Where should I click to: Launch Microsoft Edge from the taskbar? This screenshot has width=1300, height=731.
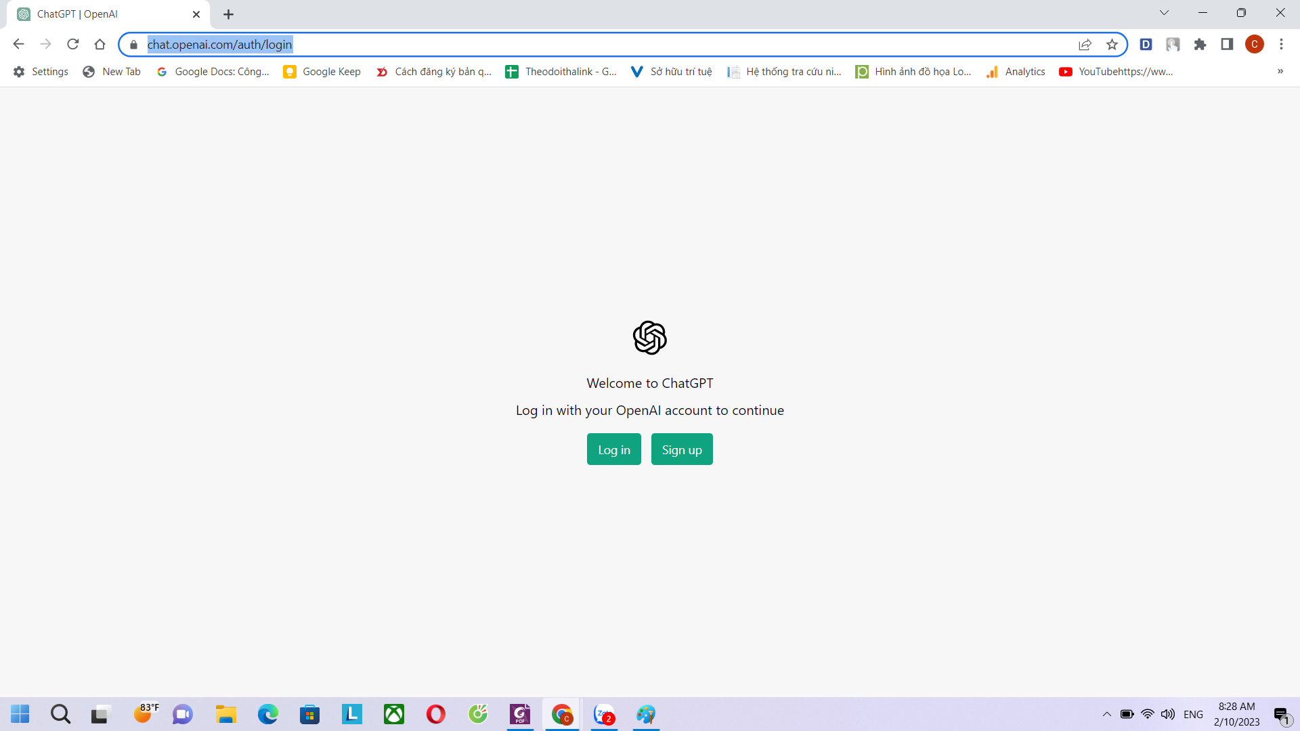(x=267, y=714)
